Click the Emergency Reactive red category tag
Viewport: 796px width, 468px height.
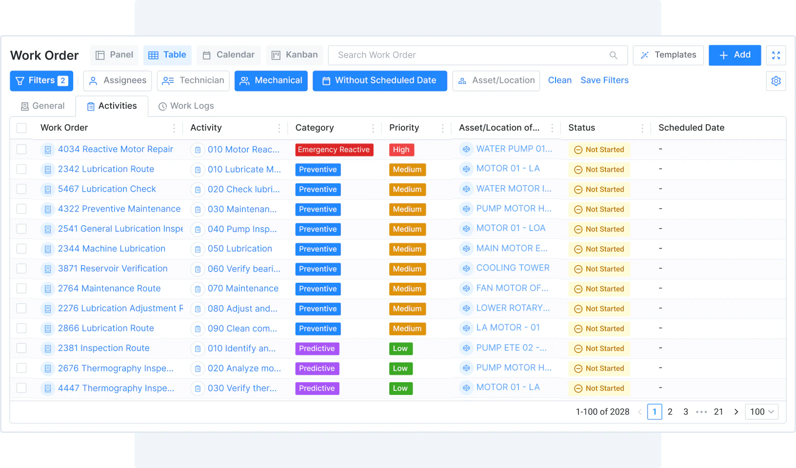[x=334, y=150]
